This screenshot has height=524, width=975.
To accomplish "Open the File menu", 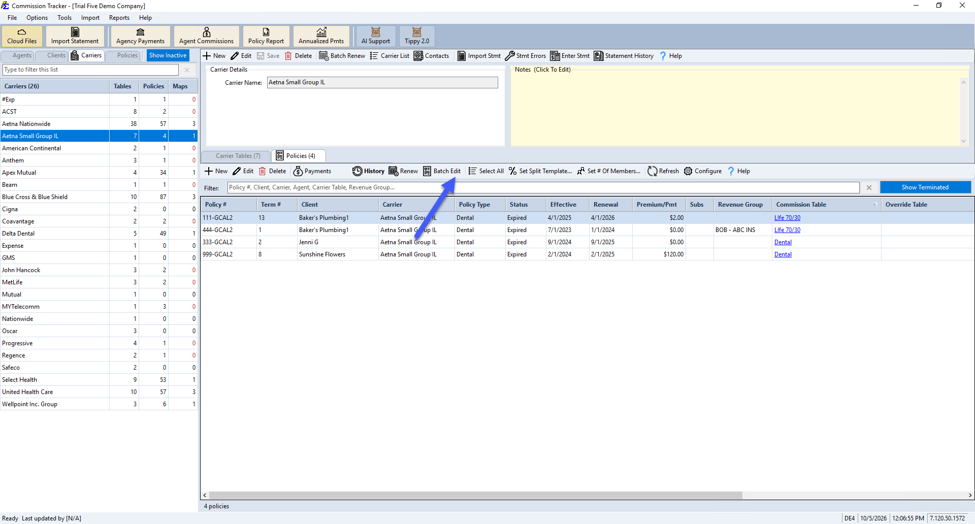I will pyautogui.click(x=12, y=18).
